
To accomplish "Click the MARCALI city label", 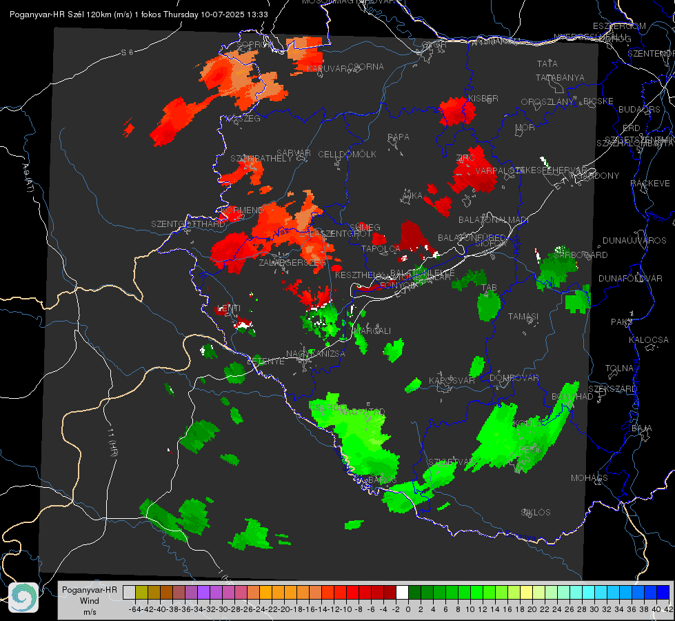I will click(x=372, y=331).
